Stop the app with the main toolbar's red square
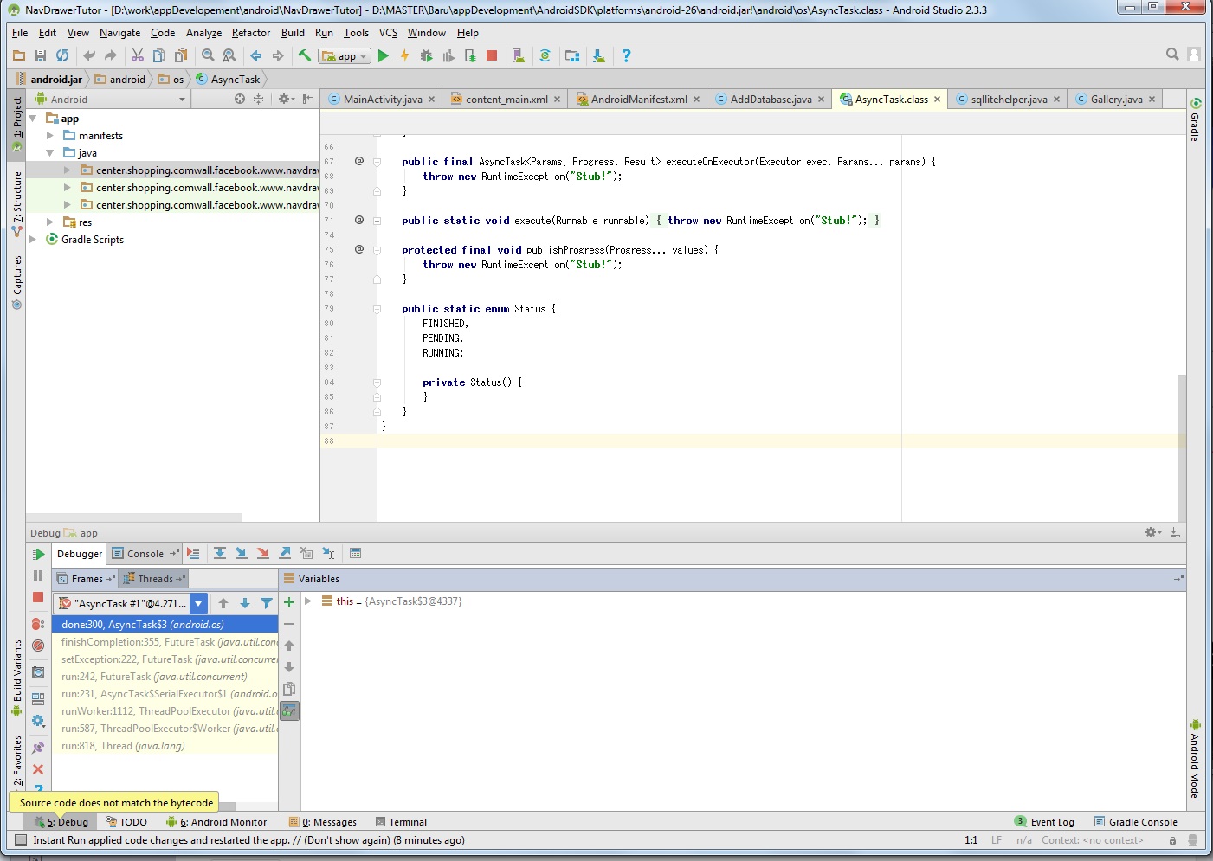Image resolution: width=1213 pixels, height=861 pixels. [492, 55]
